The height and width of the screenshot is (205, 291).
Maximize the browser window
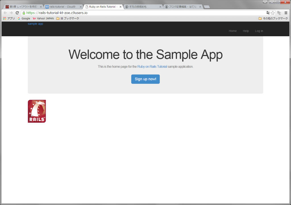[278, 2]
